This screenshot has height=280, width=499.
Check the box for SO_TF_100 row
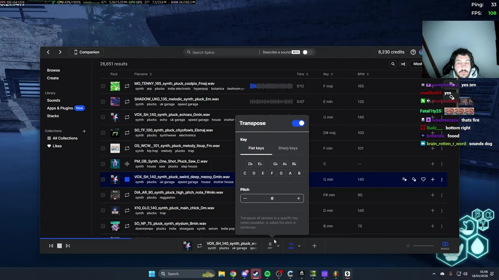[103, 133]
